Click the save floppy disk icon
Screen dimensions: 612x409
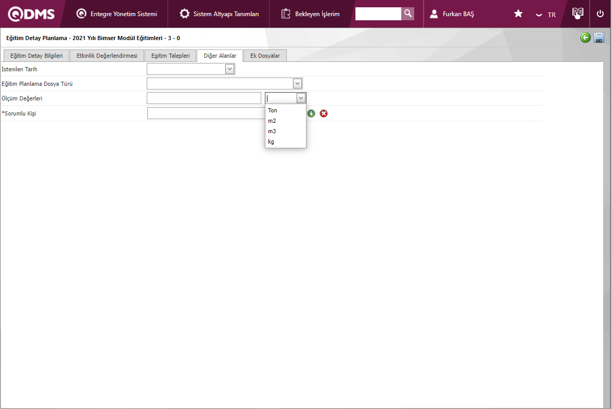(x=599, y=37)
